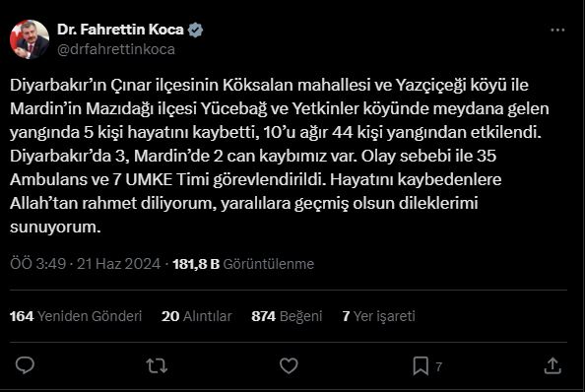Click the reply speech bubble icon

coord(25,365)
